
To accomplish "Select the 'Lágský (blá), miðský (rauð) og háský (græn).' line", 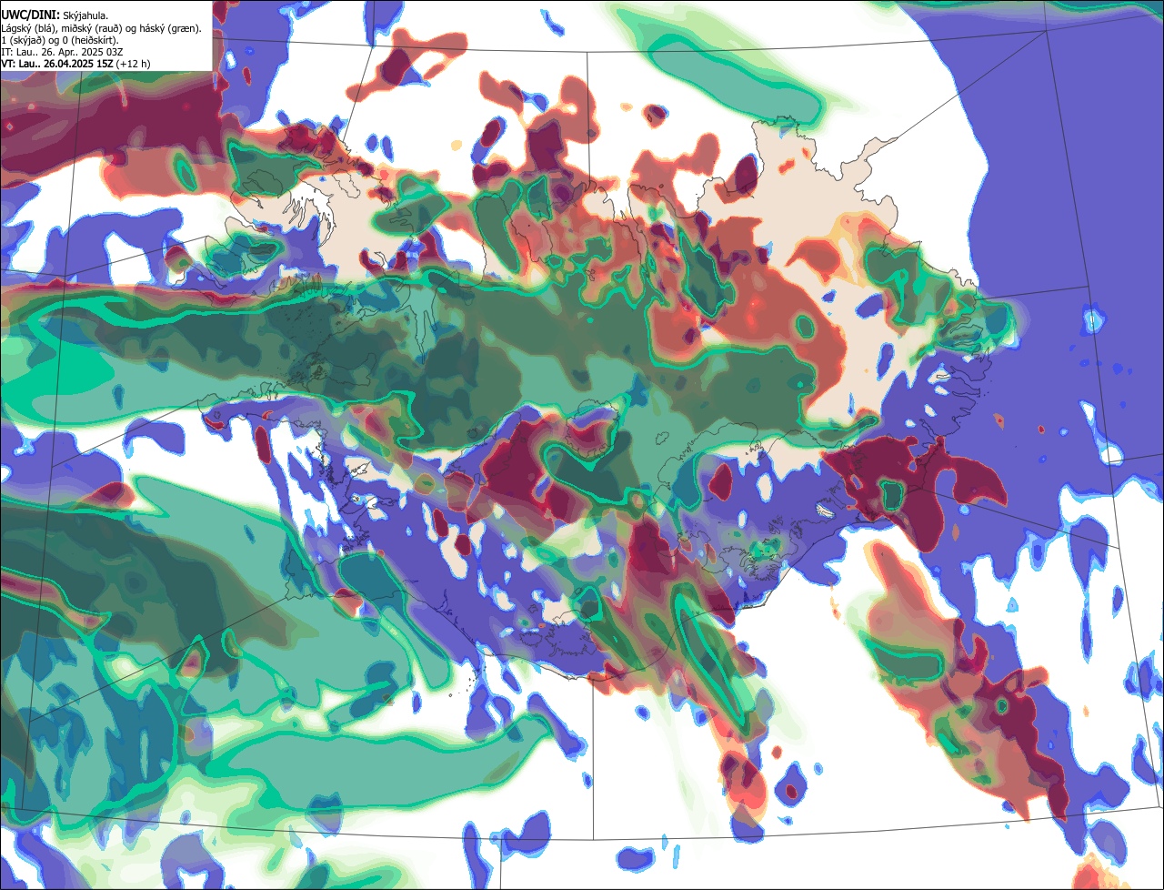I will [102, 28].
